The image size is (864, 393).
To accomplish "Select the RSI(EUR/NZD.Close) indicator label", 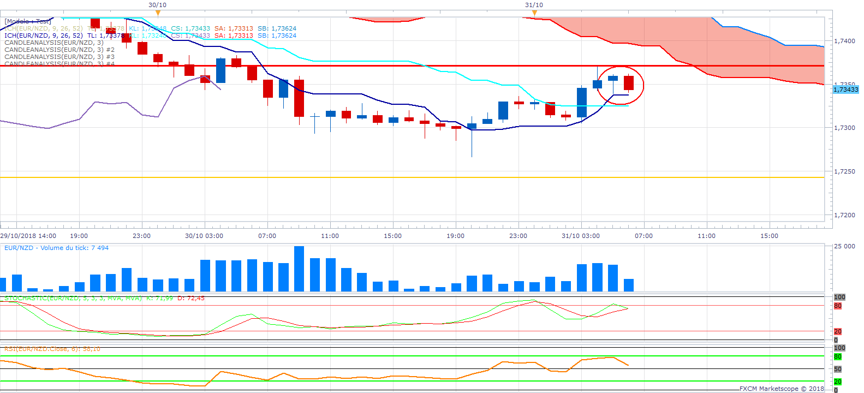I will pos(52,349).
